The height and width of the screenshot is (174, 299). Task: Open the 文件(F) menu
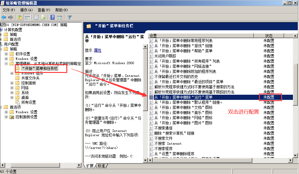(x=8, y=10)
